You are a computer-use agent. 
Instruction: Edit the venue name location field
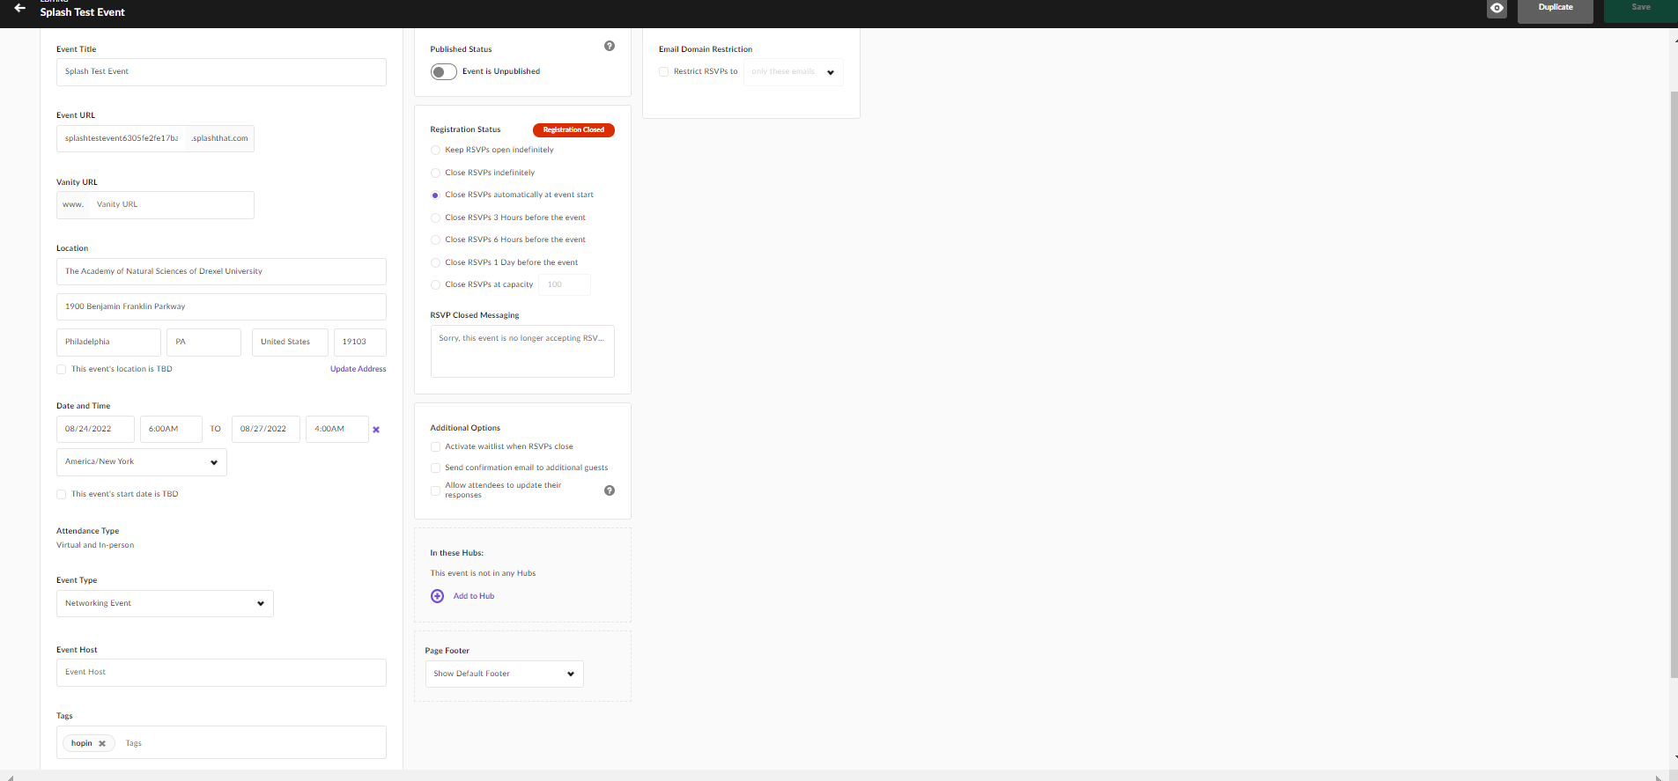(221, 271)
